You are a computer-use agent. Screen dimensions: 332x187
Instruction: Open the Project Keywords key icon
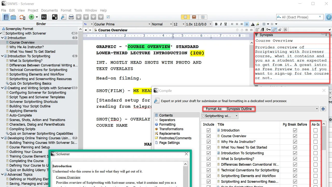(44, 17)
